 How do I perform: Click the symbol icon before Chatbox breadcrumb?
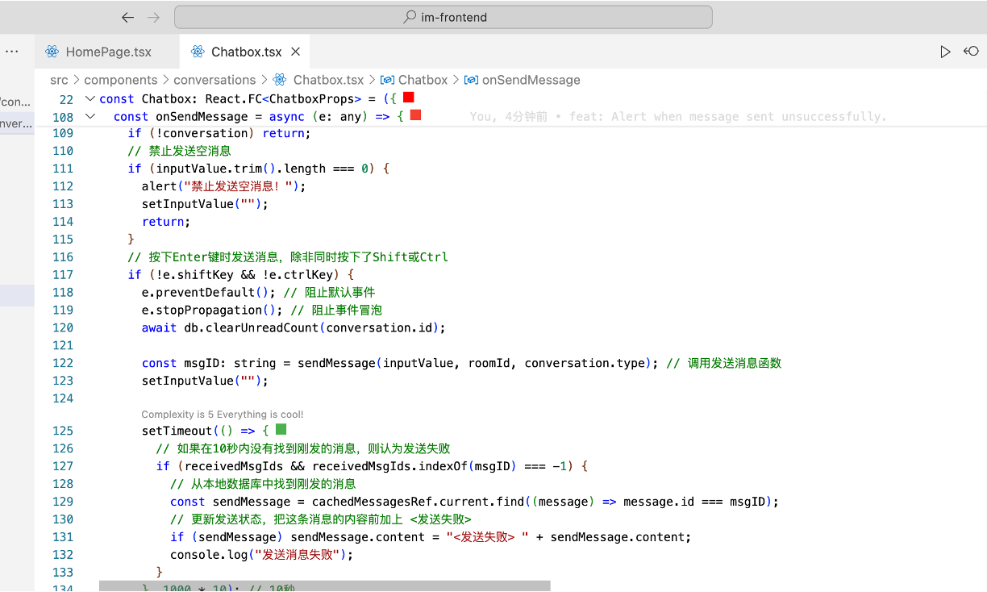click(x=387, y=80)
